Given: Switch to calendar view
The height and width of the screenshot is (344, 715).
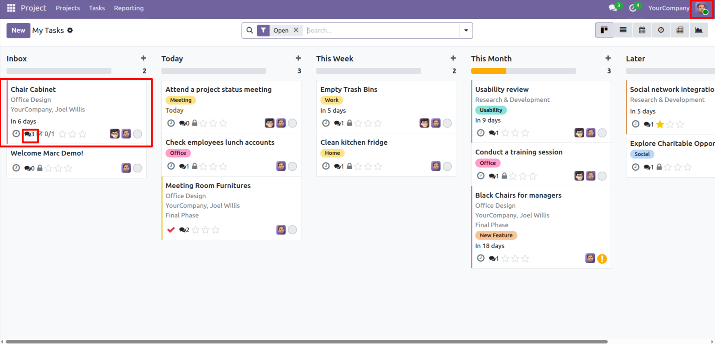Looking at the screenshot, I should pyautogui.click(x=642, y=30).
